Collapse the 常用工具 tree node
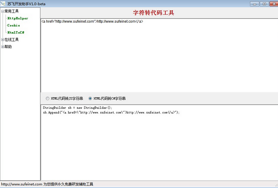The width and height of the screenshot is (278, 188). (x=3, y=11)
